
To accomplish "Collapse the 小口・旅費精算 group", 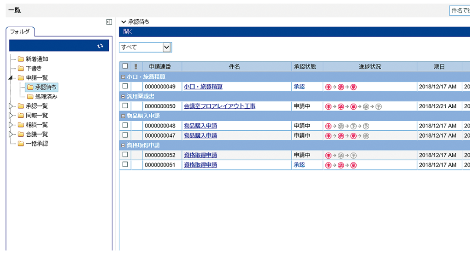I will pyautogui.click(x=123, y=77).
